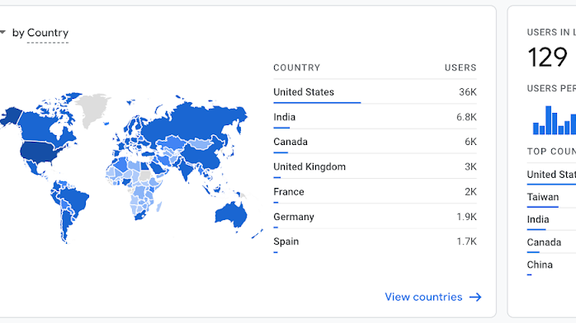The height and width of the screenshot is (323, 576).
Task: Select the Germany table row
Action: click(375, 217)
